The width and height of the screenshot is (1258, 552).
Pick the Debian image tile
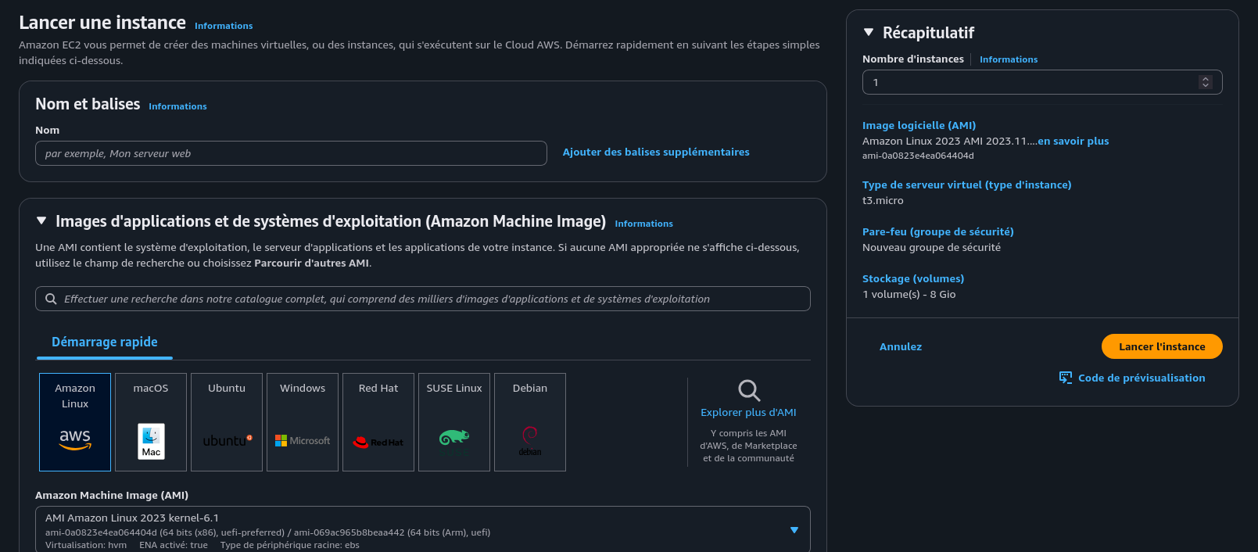530,422
